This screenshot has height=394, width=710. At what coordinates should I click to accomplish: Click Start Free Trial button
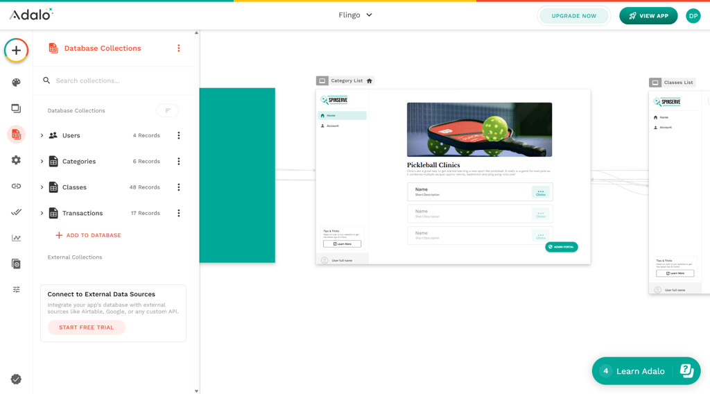point(87,327)
